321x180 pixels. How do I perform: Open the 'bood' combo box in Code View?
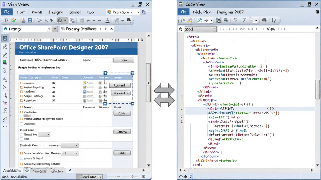point(200,29)
